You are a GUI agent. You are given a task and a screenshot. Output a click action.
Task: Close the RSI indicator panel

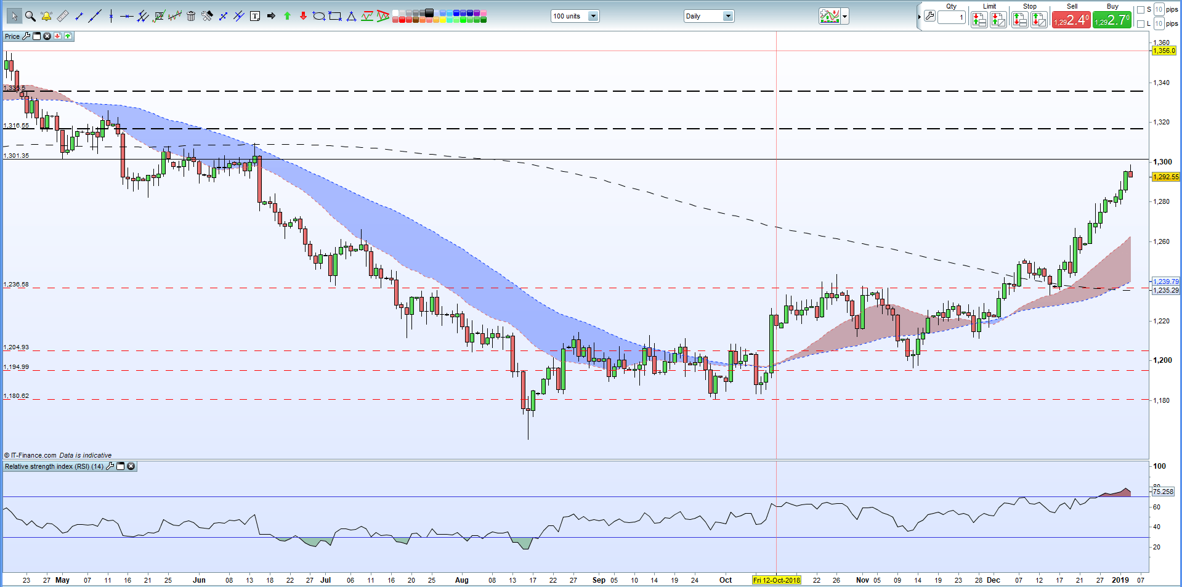[x=131, y=466]
